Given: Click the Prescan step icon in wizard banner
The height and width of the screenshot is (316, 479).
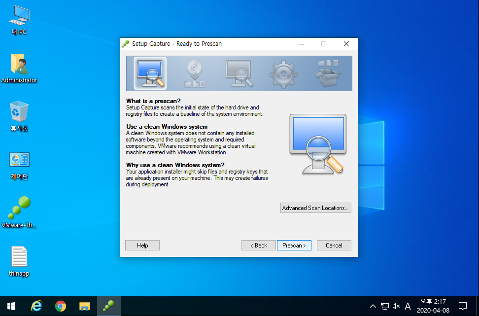Looking at the screenshot, I should pyautogui.click(x=150, y=73).
